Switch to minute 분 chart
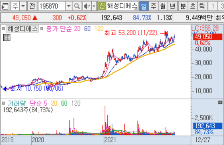Image resolution: width=224 pixels, height=145 pixels. coord(183,6)
